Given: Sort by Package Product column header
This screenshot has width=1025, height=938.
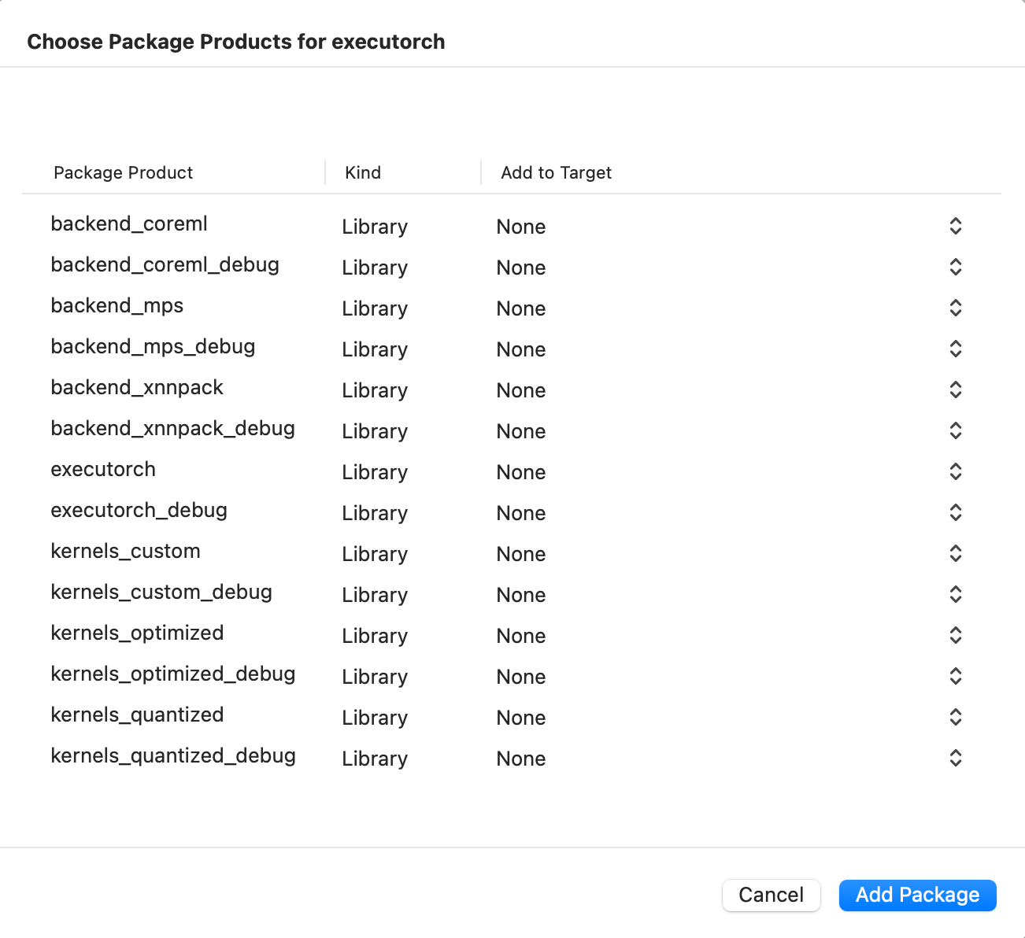Looking at the screenshot, I should coord(124,173).
